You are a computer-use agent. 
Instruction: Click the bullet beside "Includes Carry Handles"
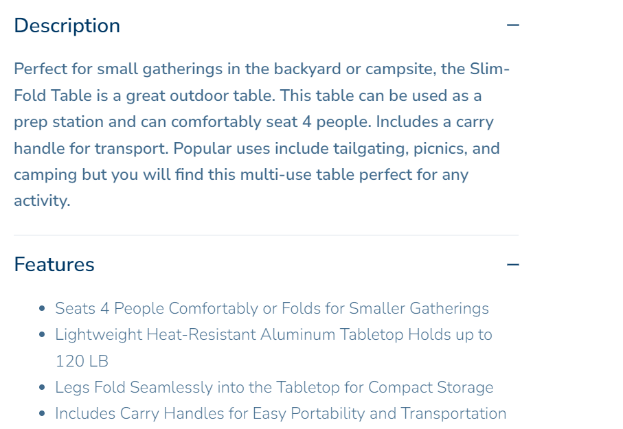43,414
